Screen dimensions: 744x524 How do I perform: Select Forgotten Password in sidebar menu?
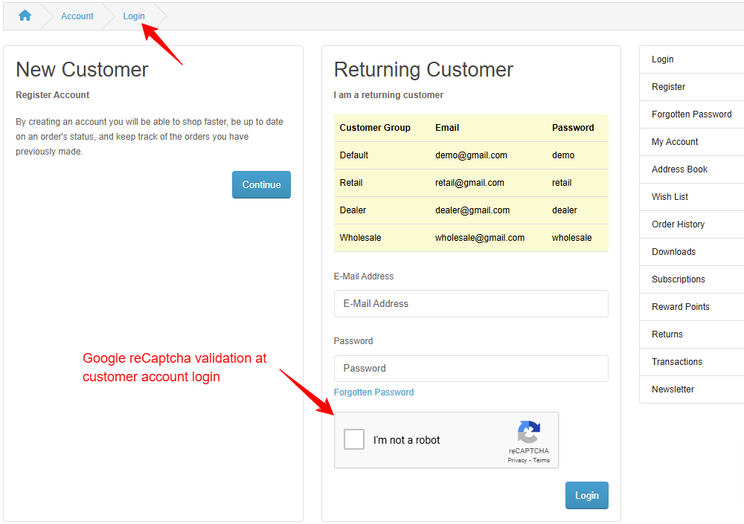(x=692, y=114)
